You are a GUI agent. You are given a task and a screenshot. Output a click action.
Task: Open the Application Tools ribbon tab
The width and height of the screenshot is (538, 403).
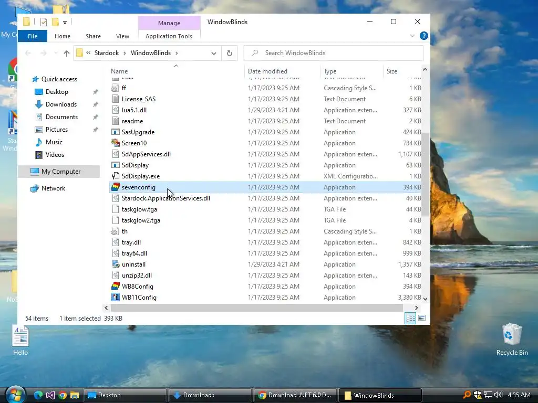(169, 36)
